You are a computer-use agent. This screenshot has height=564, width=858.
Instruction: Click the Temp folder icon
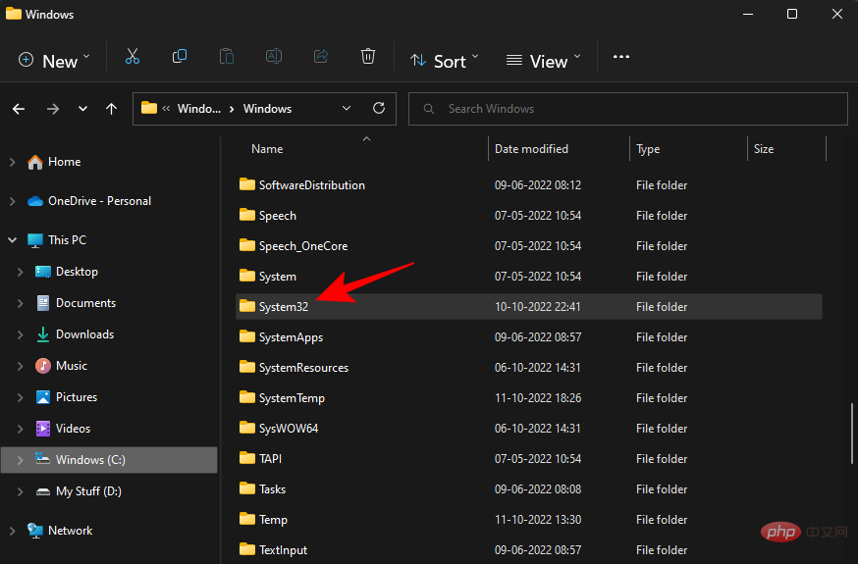click(247, 519)
